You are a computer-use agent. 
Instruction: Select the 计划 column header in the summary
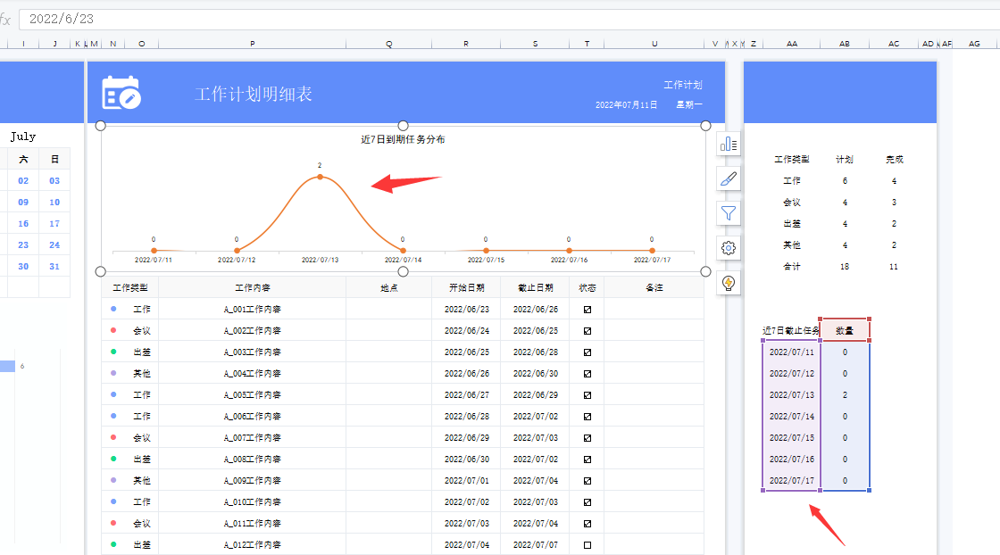coord(845,160)
